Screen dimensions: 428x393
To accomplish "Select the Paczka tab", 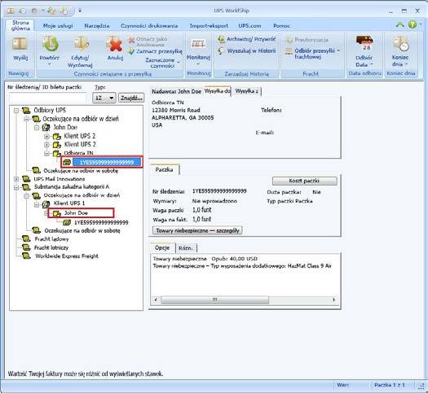I will tap(165, 170).
